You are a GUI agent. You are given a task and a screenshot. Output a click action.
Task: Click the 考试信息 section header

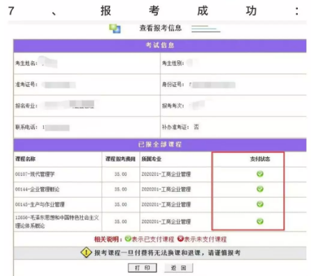160,45
